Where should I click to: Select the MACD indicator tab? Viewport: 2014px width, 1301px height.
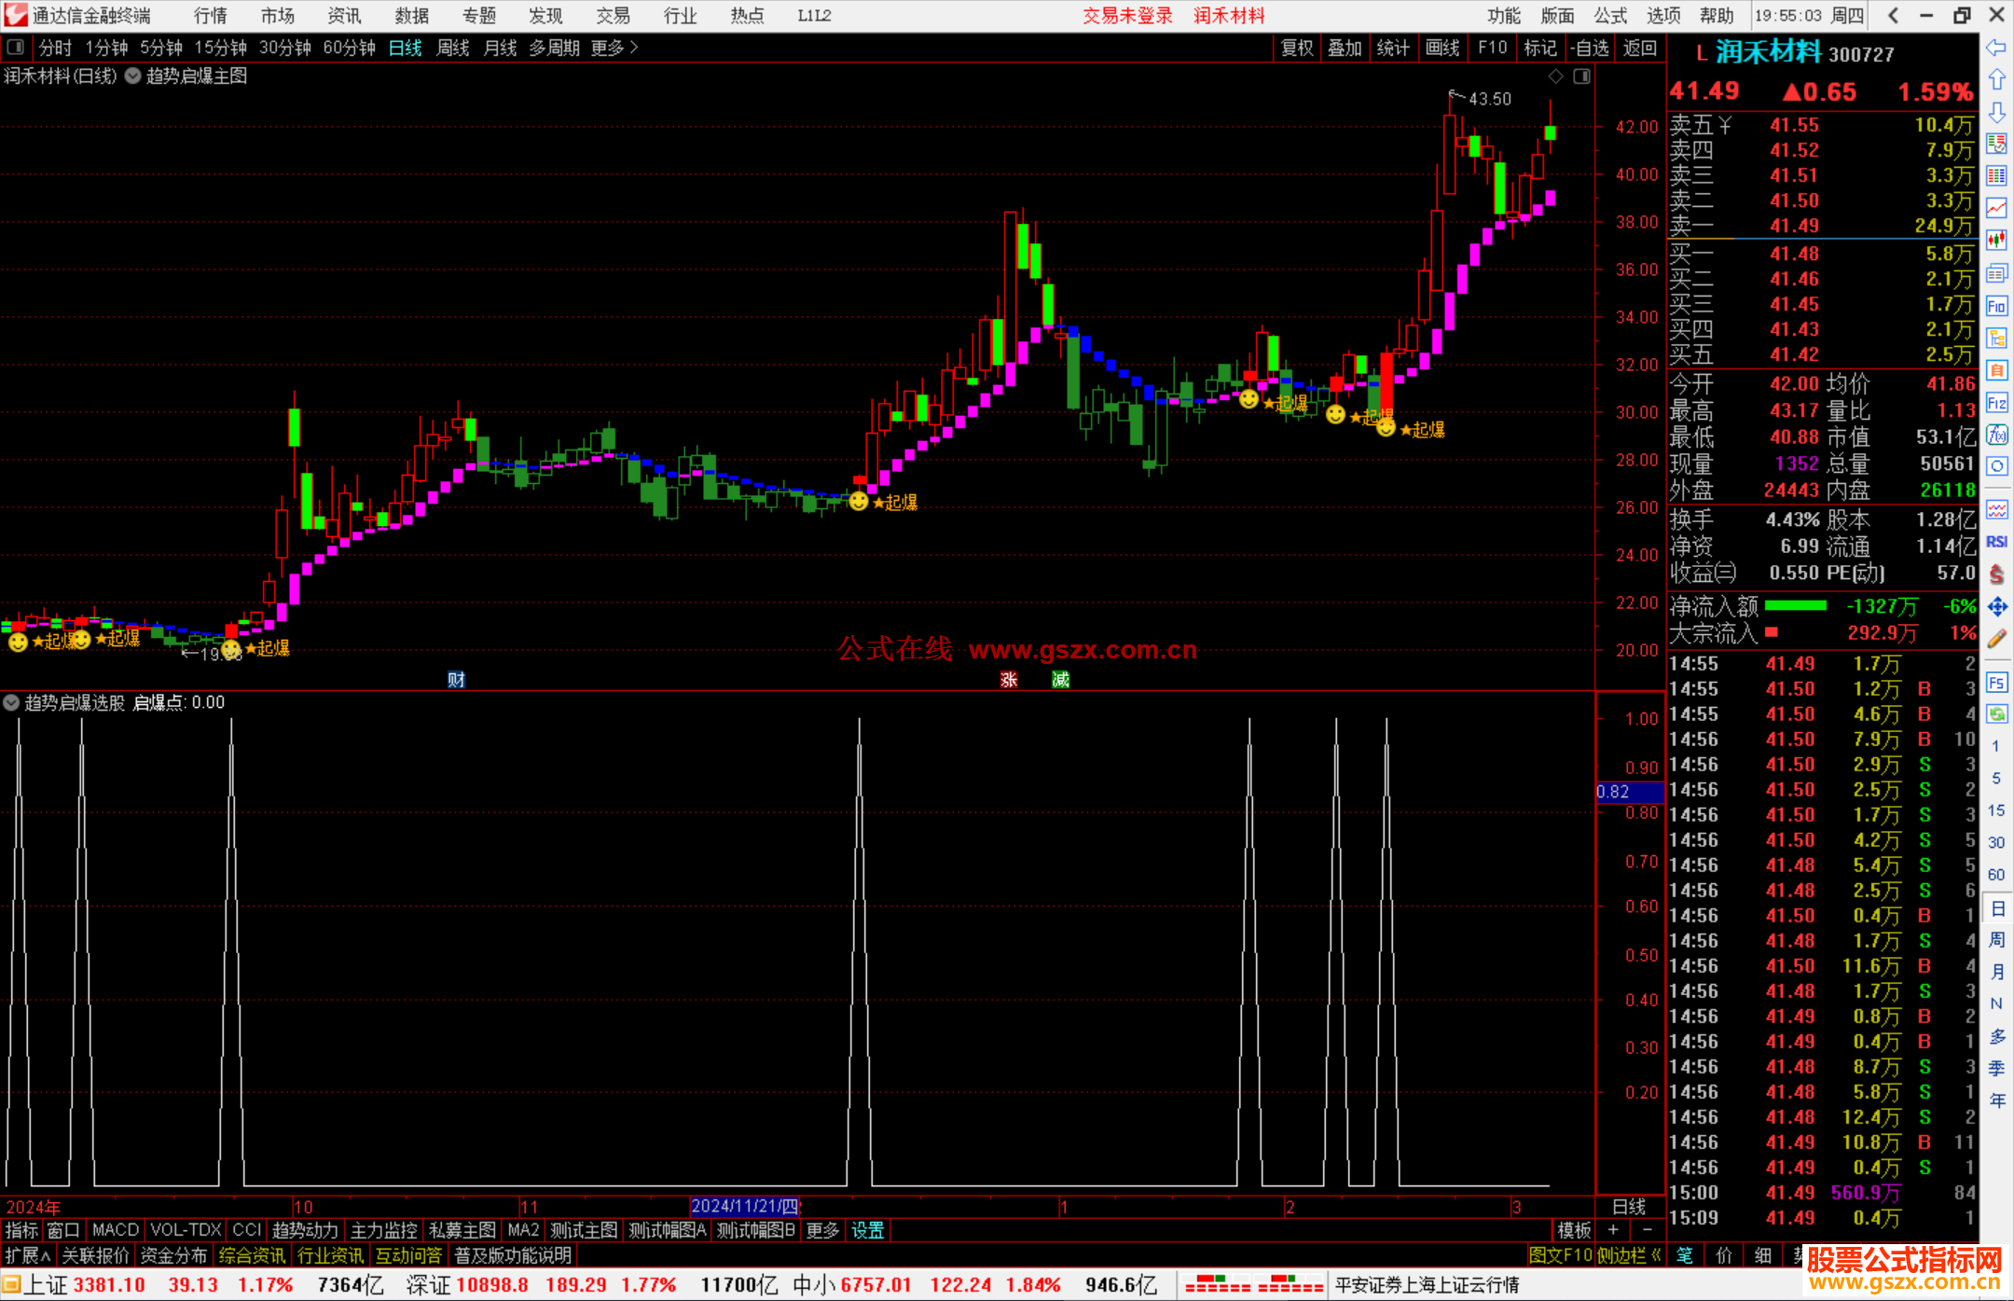(115, 1231)
